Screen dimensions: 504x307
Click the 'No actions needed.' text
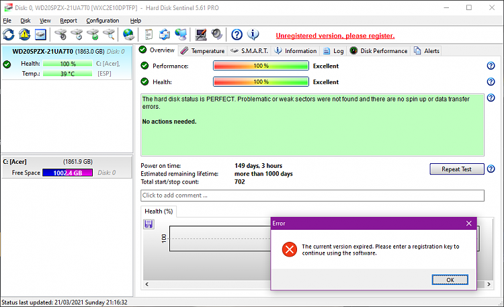[169, 122]
